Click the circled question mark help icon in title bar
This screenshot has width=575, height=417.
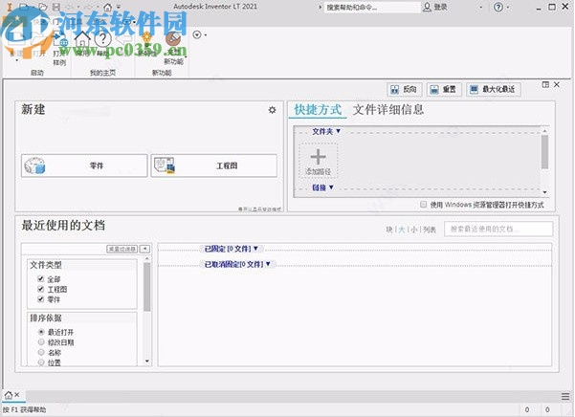click(498, 7)
